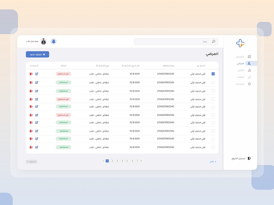The height and width of the screenshot is (205, 274).
Task: Go to page 6
Action: tap(132, 161)
